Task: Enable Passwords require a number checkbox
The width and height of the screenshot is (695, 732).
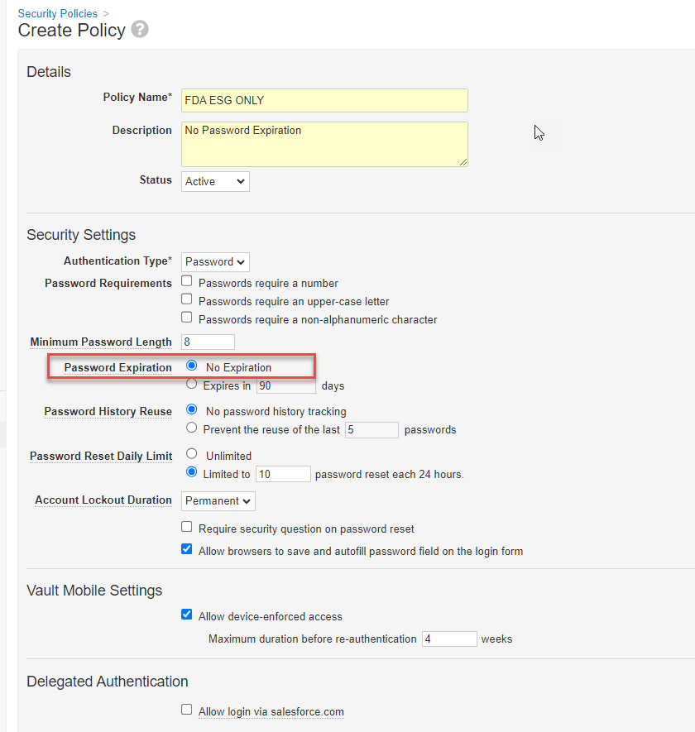Action: coord(187,281)
